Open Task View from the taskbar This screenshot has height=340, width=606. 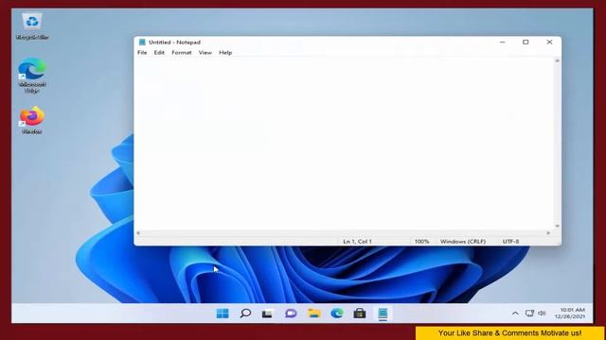tap(267, 314)
